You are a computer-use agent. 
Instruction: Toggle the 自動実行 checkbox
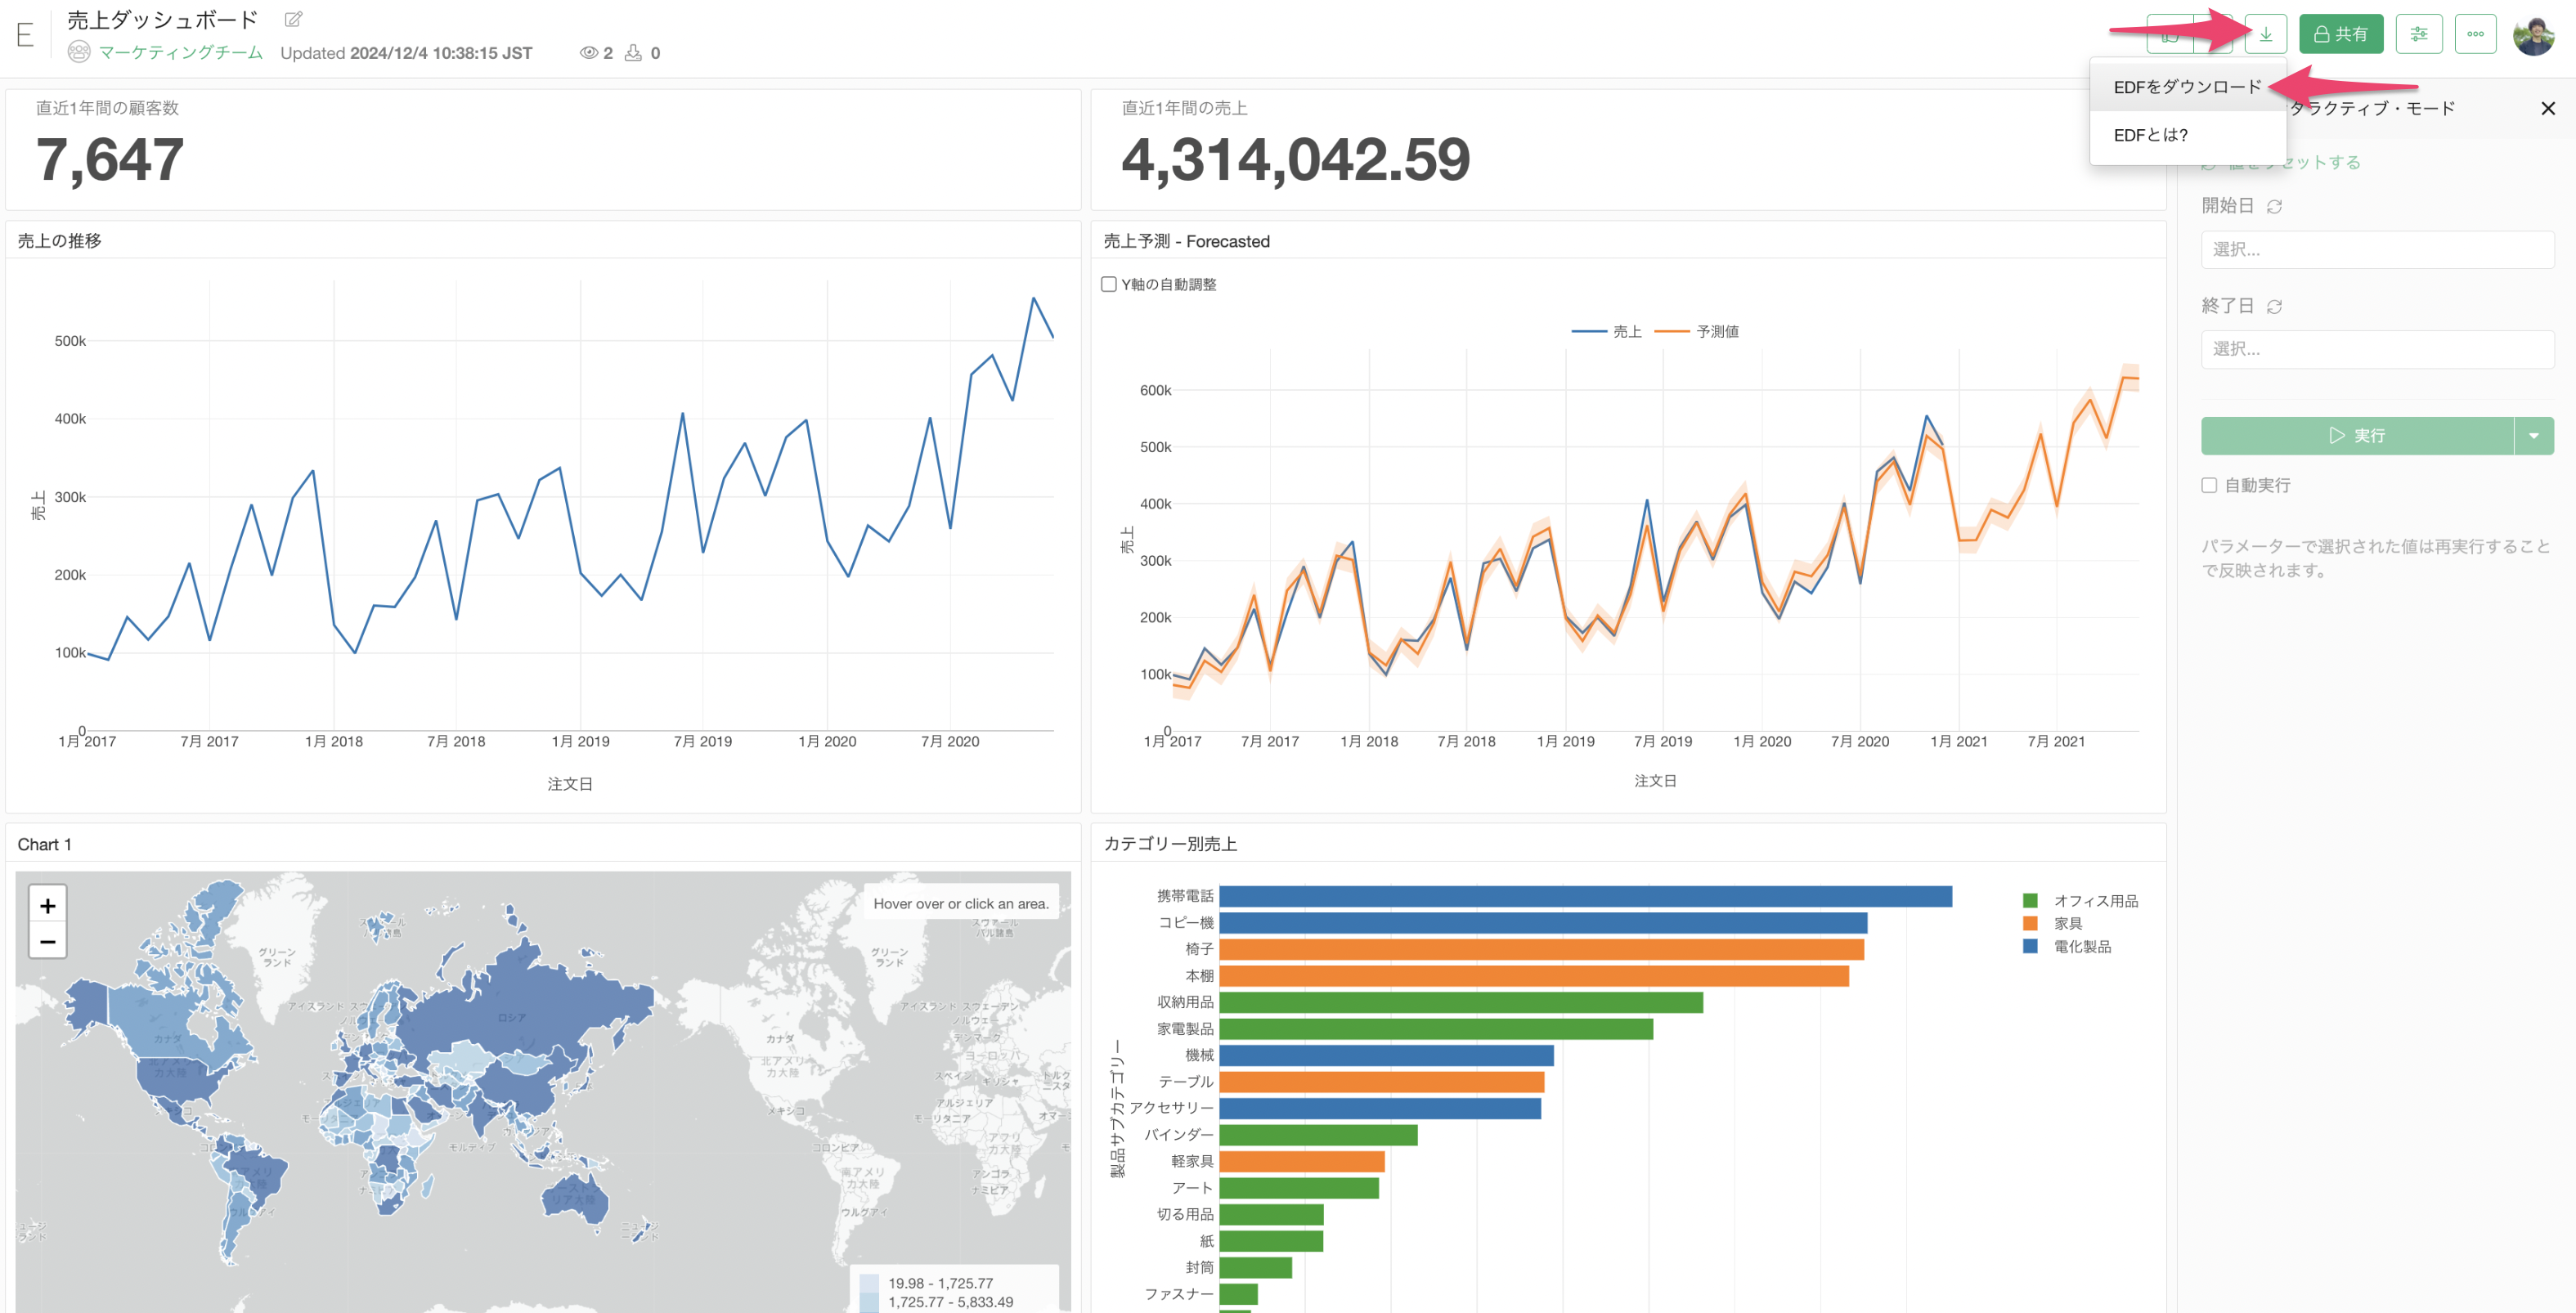2209,485
